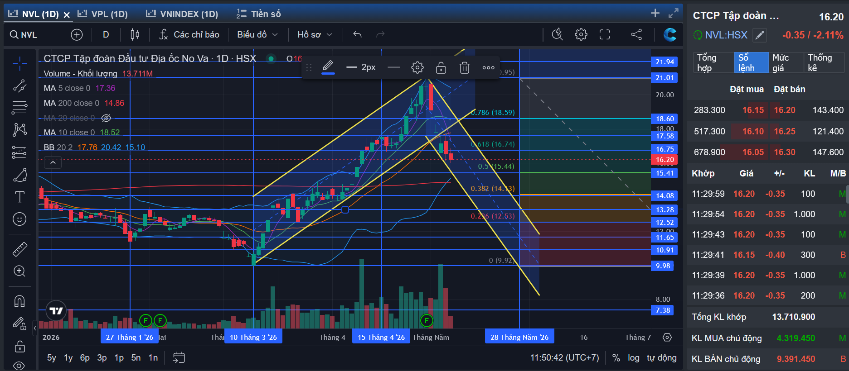The width and height of the screenshot is (849, 371).
Task: Open drawing settings in floating toolbar
Action: click(417, 68)
